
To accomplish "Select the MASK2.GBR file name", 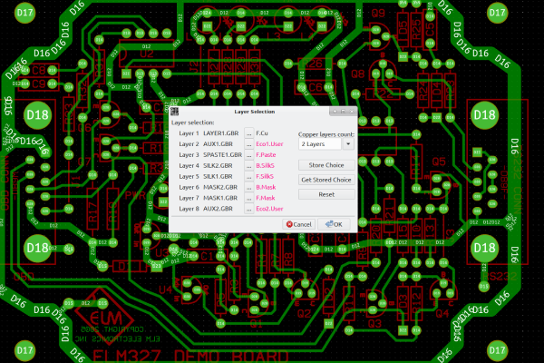I will [220, 187].
